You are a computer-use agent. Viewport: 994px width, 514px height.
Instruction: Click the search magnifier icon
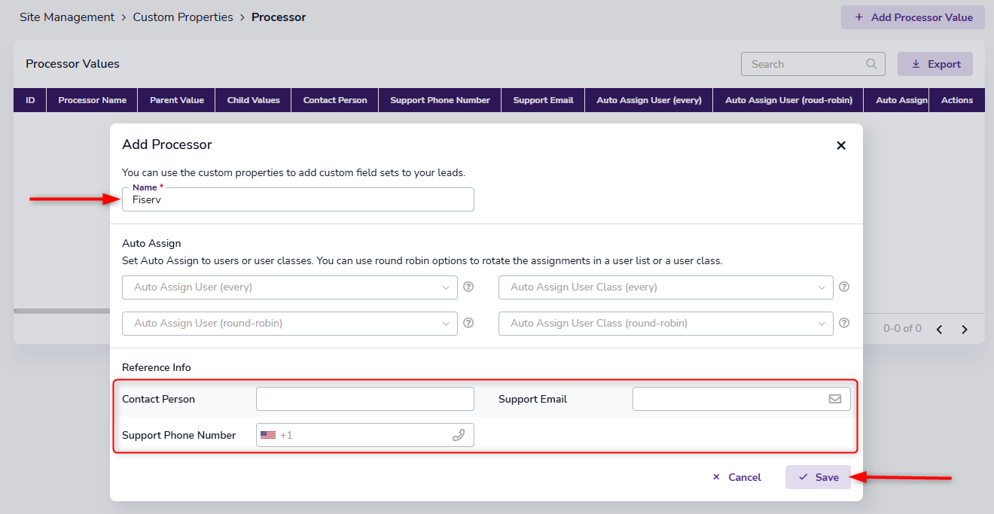point(871,64)
